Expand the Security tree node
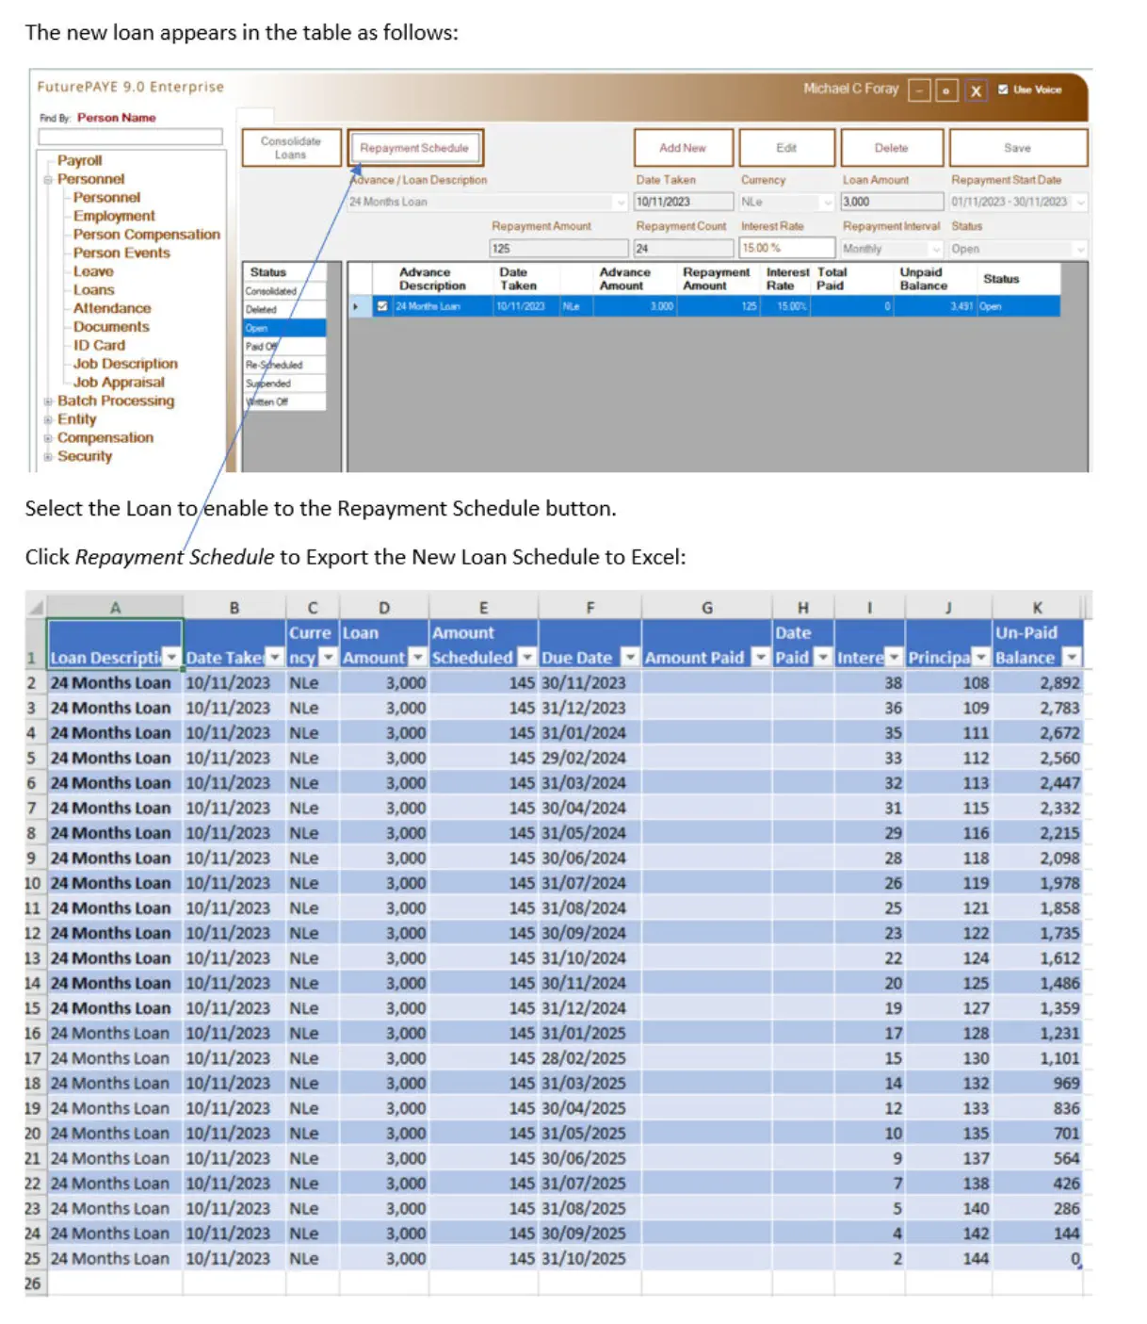Screen dimensions: 1147x1324 [48, 456]
